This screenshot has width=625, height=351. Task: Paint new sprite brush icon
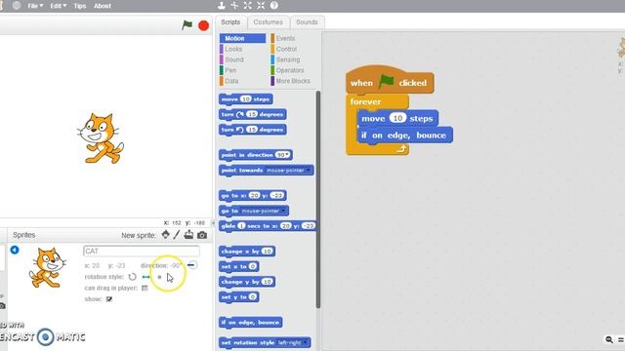177,235
